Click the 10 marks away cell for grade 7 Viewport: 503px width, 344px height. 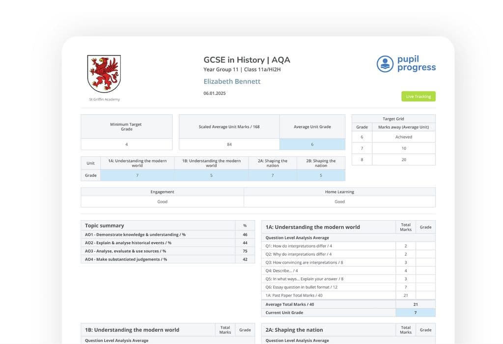click(404, 148)
